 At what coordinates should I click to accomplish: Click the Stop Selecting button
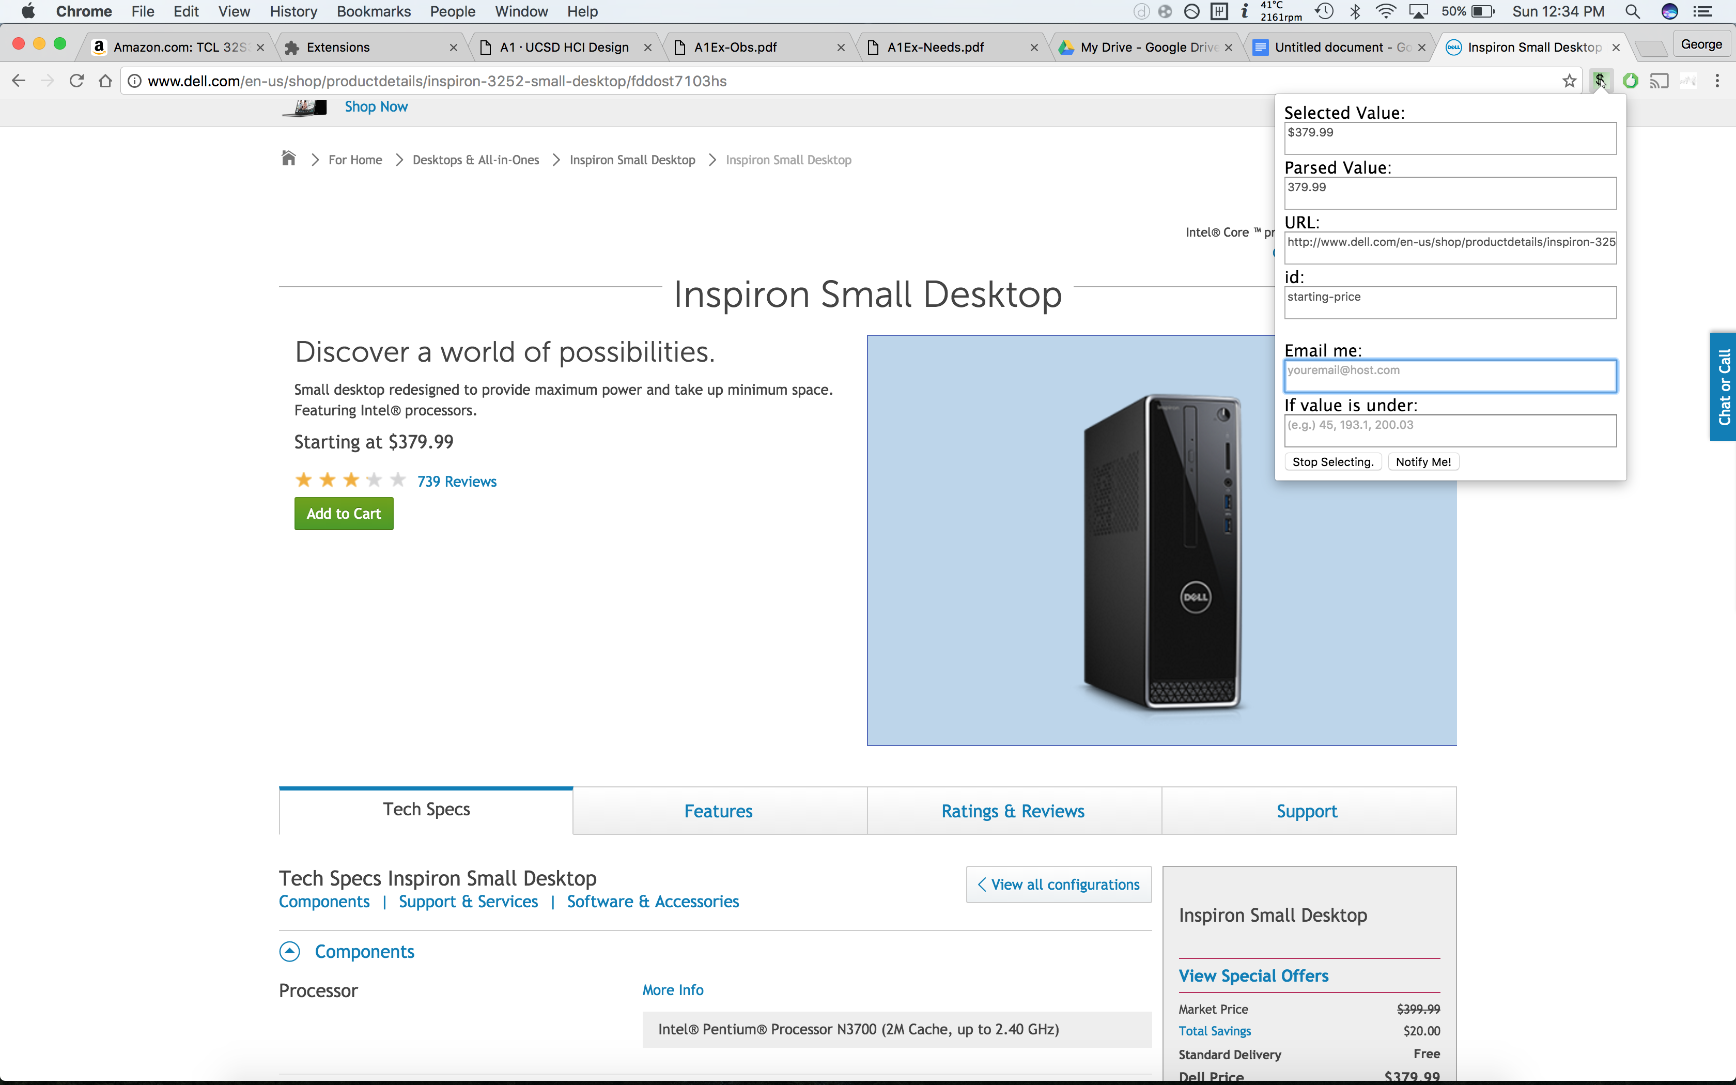click(1332, 462)
